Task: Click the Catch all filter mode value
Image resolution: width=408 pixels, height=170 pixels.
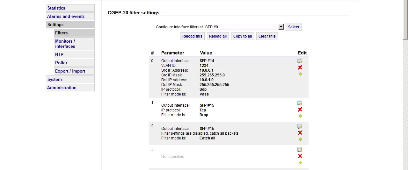Action: tap(207, 138)
